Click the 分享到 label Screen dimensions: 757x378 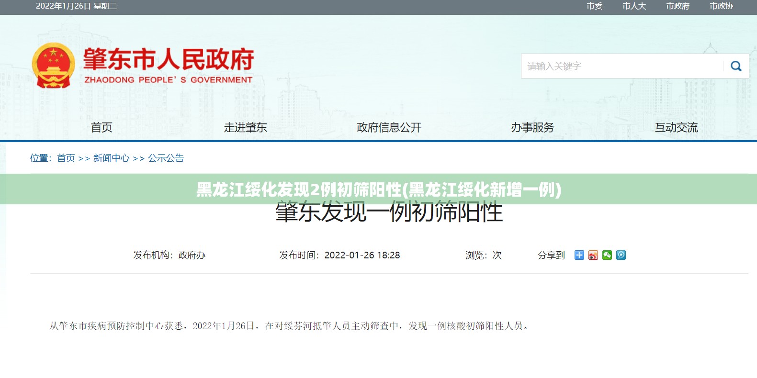(x=551, y=255)
